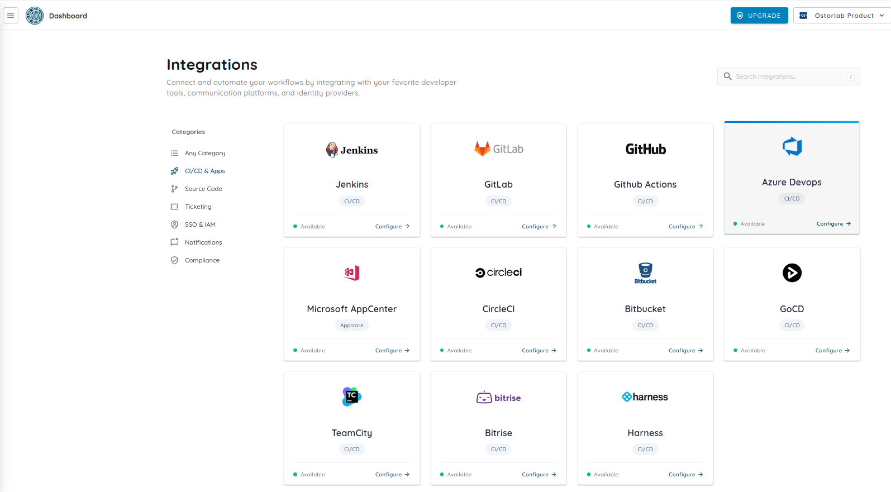Click the branch icon beside Source Code
Image resolution: width=891 pixels, height=492 pixels.
(x=174, y=189)
